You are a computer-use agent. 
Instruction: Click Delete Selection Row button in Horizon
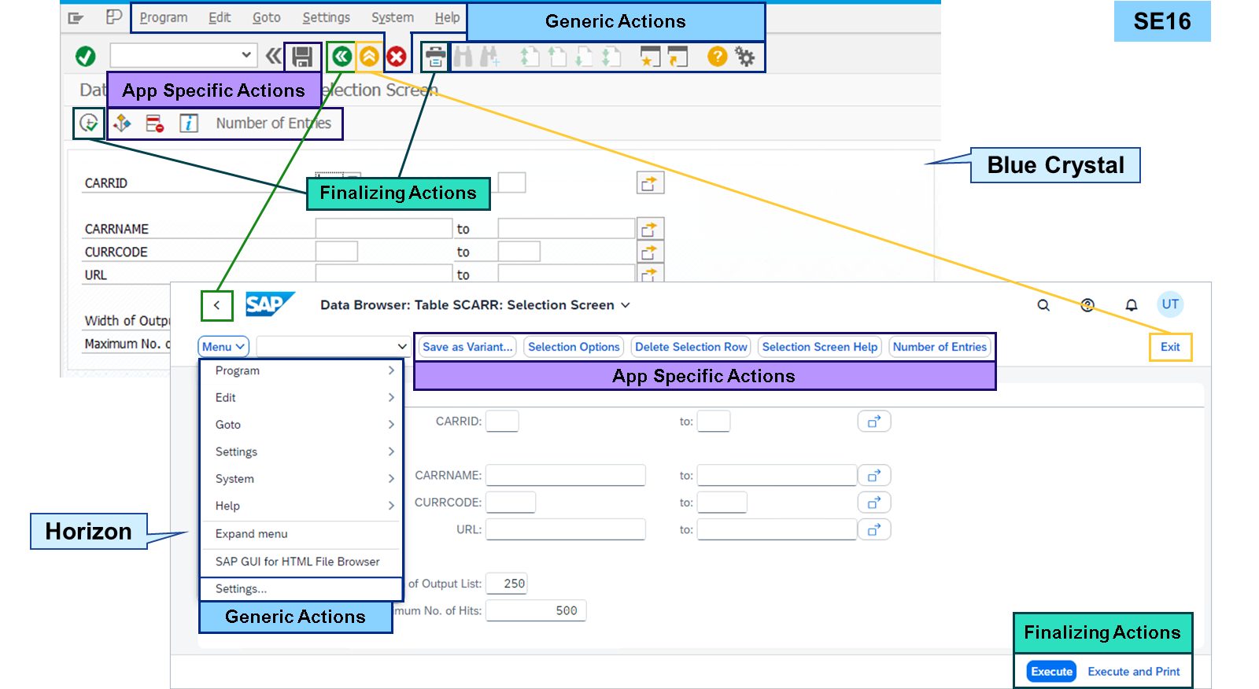691,347
